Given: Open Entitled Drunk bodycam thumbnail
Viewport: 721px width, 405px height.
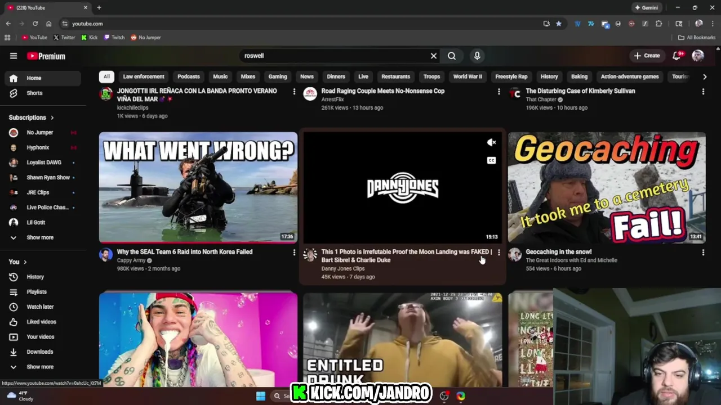Looking at the screenshot, I should tap(402, 340).
